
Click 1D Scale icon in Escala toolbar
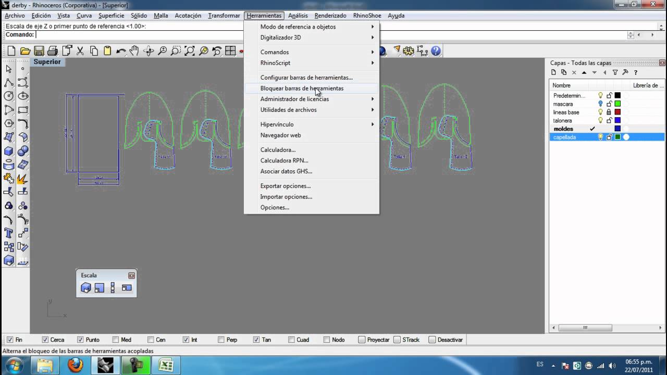pyautogui.click(x=113, y=287)
